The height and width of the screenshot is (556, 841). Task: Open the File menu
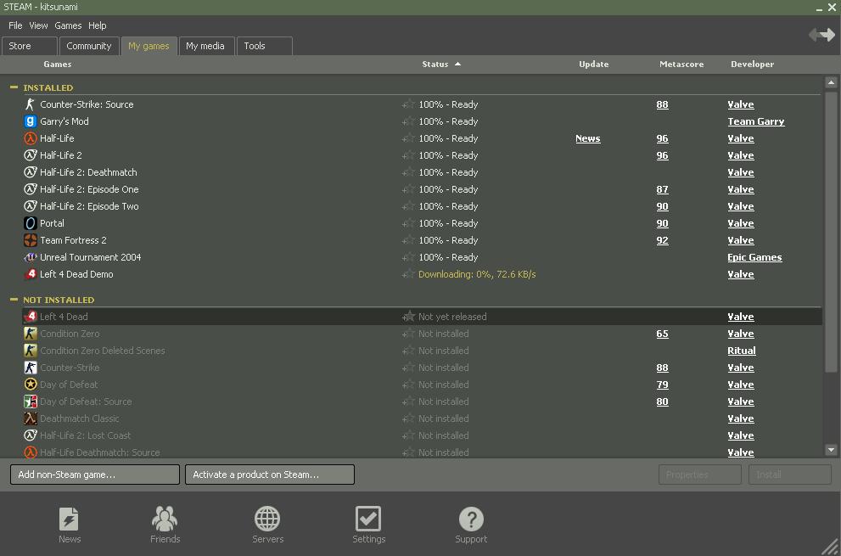click(15, 25)
